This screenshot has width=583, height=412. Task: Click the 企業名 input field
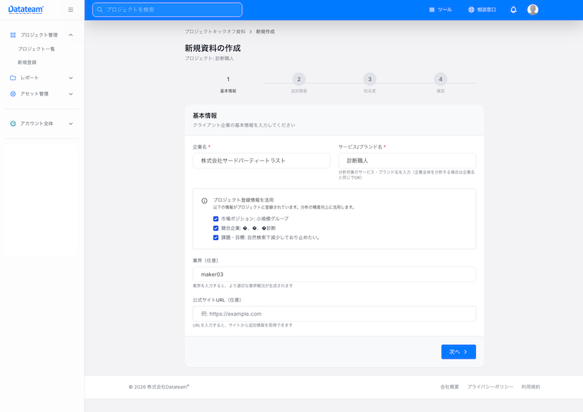(262, 160)
